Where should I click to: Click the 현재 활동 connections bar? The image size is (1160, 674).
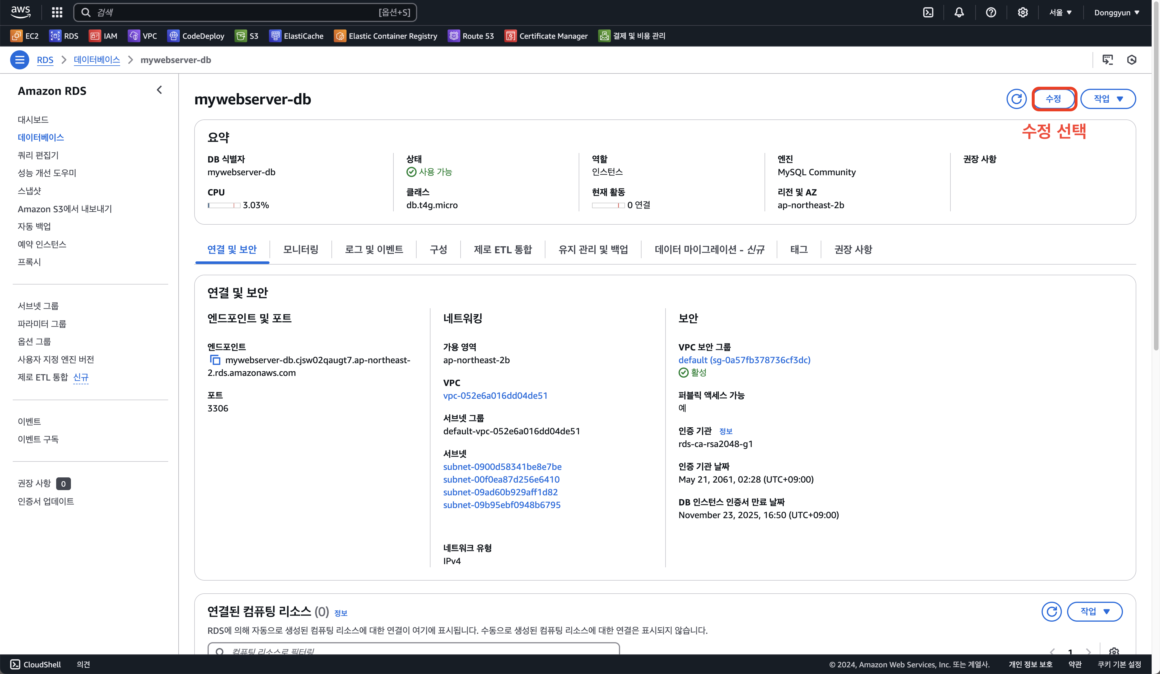tap(608, 206)
